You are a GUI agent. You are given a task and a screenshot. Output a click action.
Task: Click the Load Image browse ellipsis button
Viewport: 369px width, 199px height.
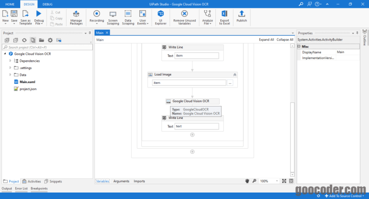pyautogui.click(x=230, y=83)
